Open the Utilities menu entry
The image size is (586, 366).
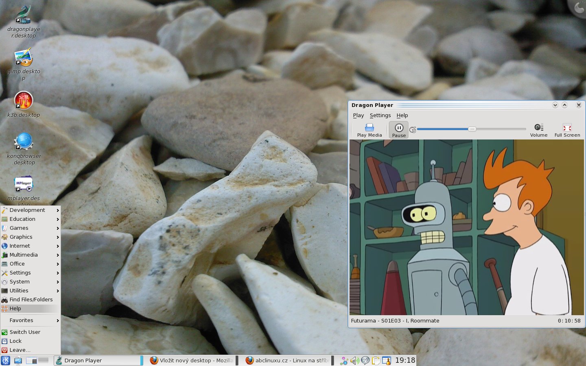click(31, 291)
